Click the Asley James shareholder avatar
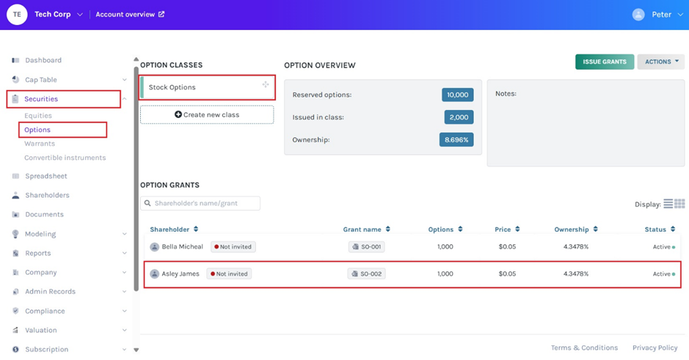689x360 pixels. (x=155, y=274)
